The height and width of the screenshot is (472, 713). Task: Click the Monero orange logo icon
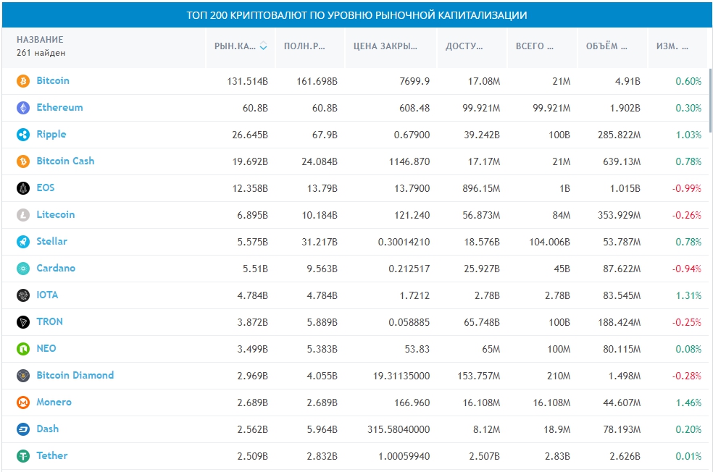click(23, 403)
